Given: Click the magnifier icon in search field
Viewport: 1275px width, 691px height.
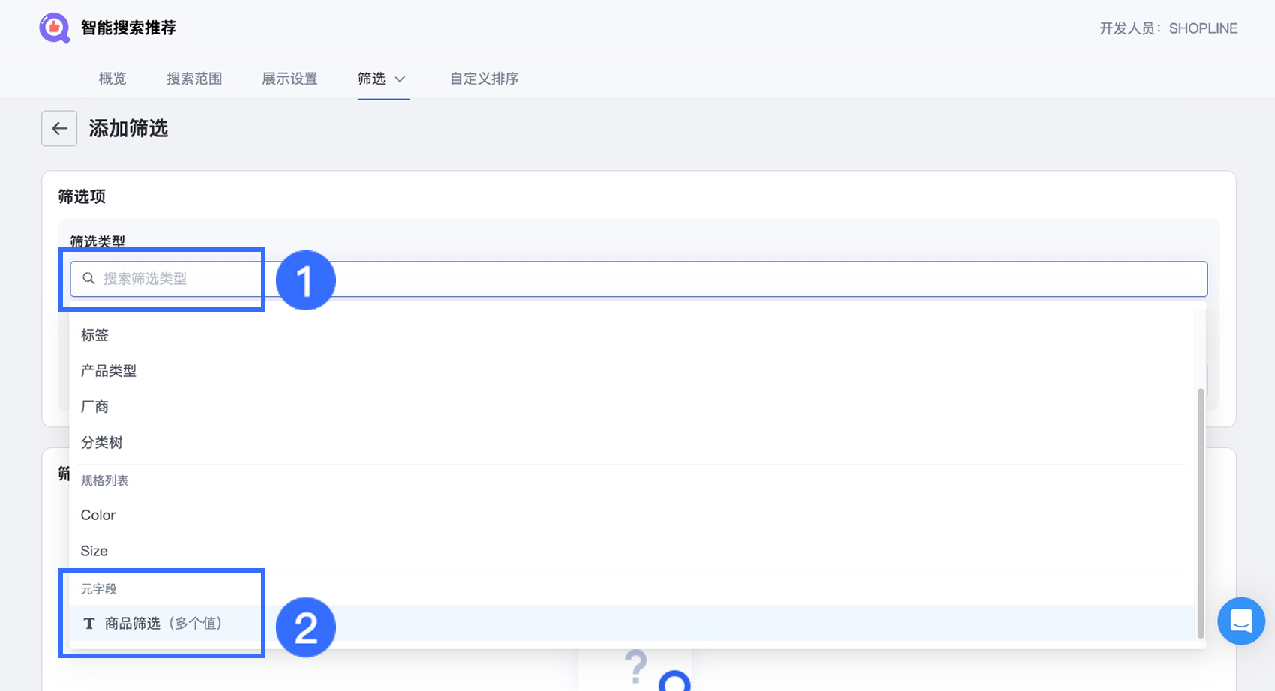Looking at the screenshot, I should pyautogui.click(x=88, y=279).
